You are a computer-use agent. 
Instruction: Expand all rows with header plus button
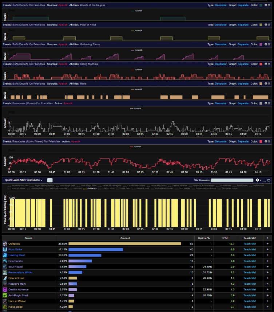[x=268, y=238]
